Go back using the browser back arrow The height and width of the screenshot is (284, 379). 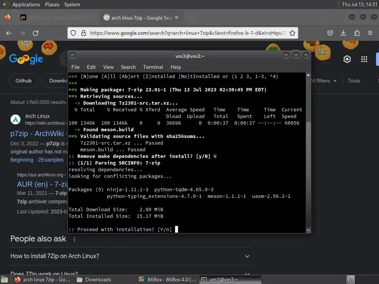(9, 33)
